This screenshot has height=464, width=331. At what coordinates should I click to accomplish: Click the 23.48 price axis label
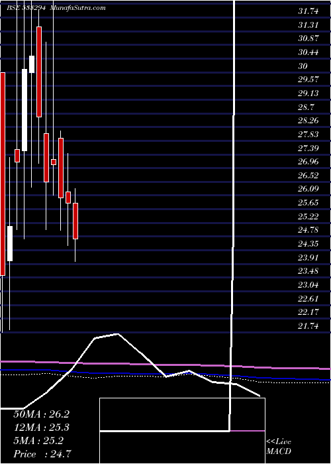point(308,271)
